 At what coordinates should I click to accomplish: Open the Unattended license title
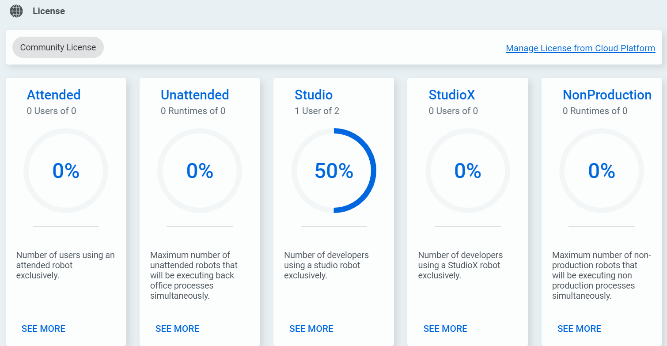coord(195,95)
